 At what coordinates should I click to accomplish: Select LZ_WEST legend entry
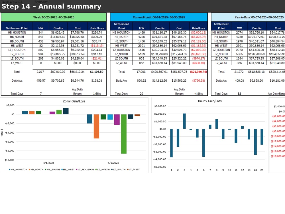click(133, 169)
